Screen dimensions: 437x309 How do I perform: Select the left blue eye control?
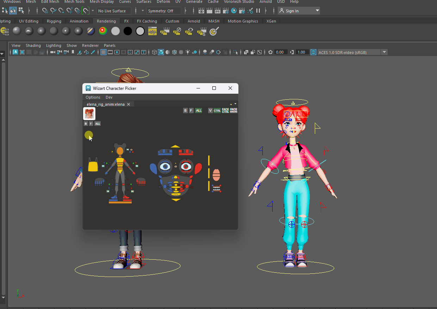pyautogui.click(x=165, y=166)
